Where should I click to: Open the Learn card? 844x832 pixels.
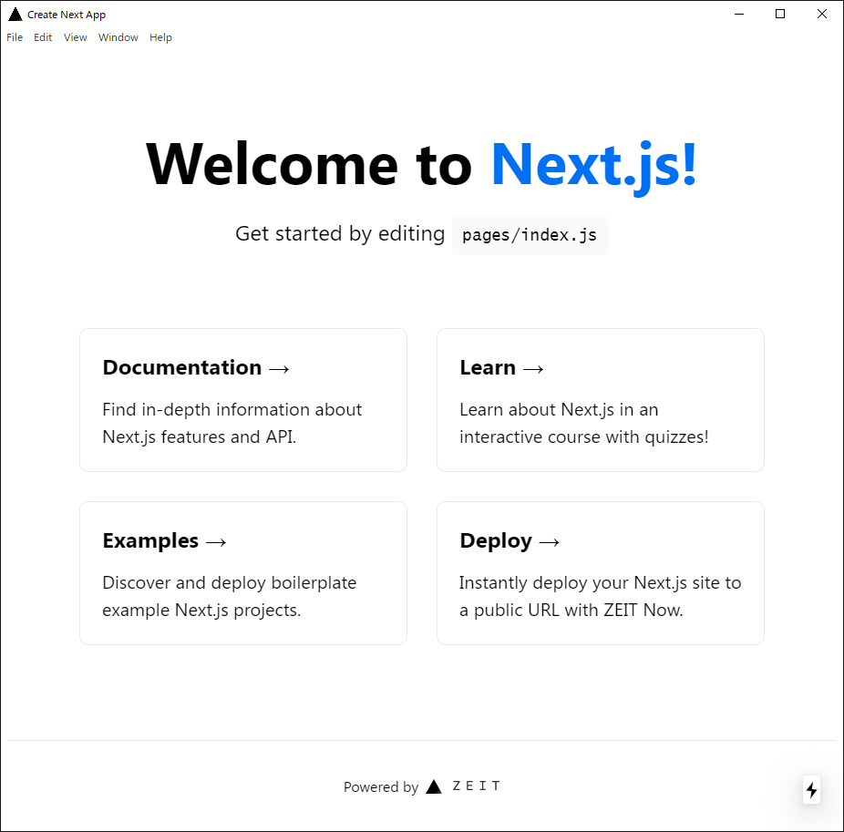(x=601, y=400)
